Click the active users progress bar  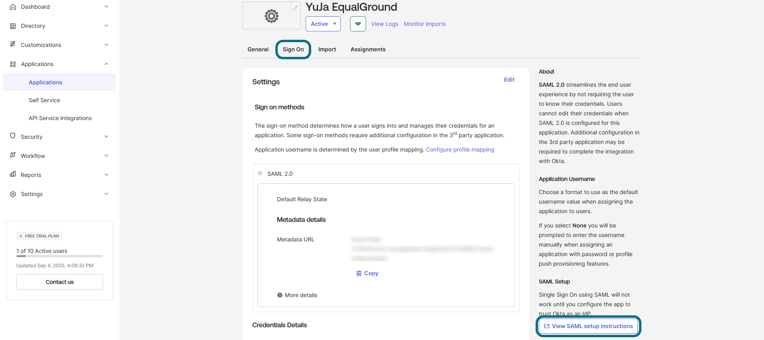(x=60, y=256)
